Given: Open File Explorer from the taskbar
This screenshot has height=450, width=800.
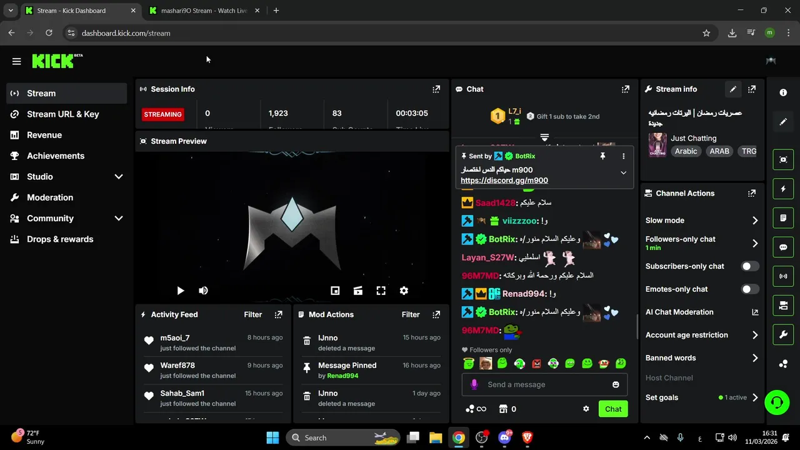Looking at the screenshot, I should pyautogui.click(x=436, y=437).
